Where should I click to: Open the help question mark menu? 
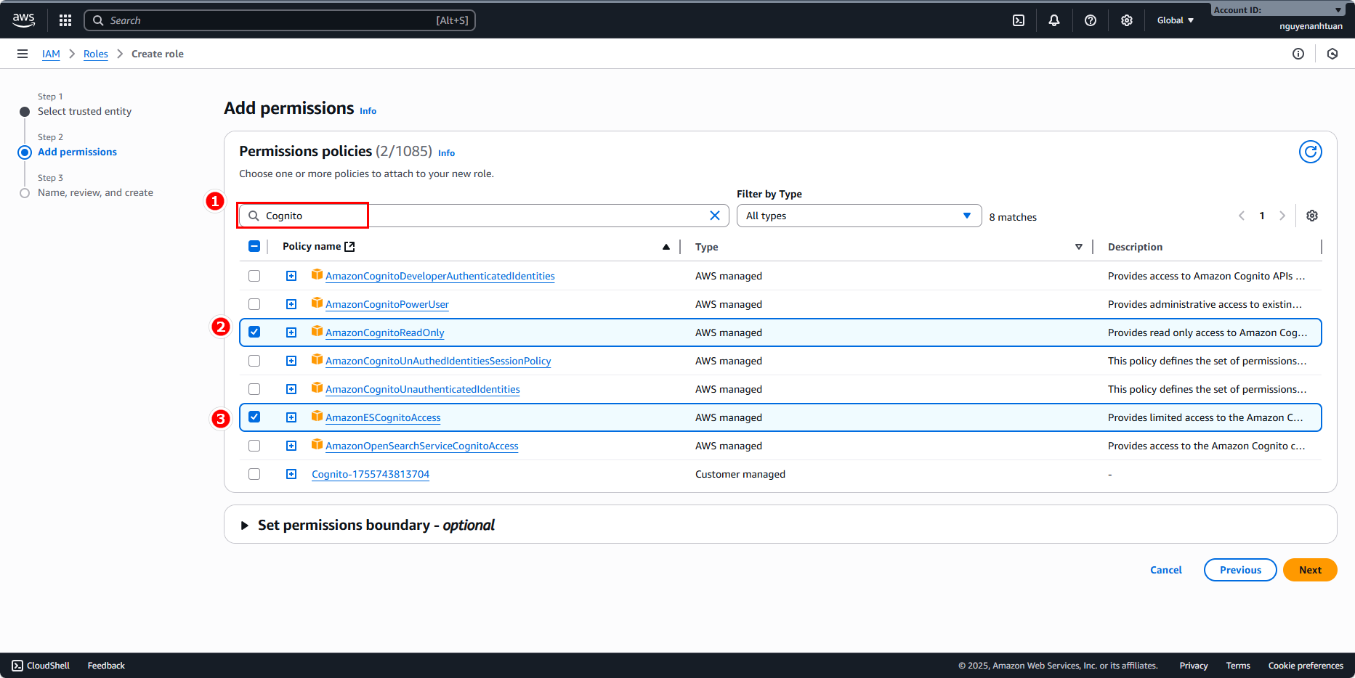1090,20
